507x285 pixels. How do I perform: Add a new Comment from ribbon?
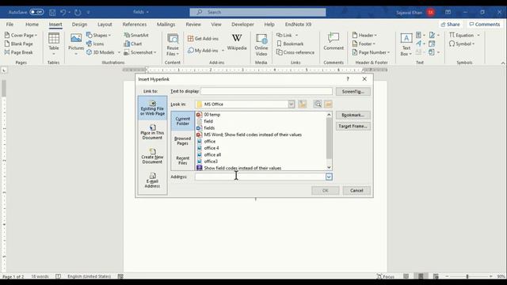click(334, 41)
